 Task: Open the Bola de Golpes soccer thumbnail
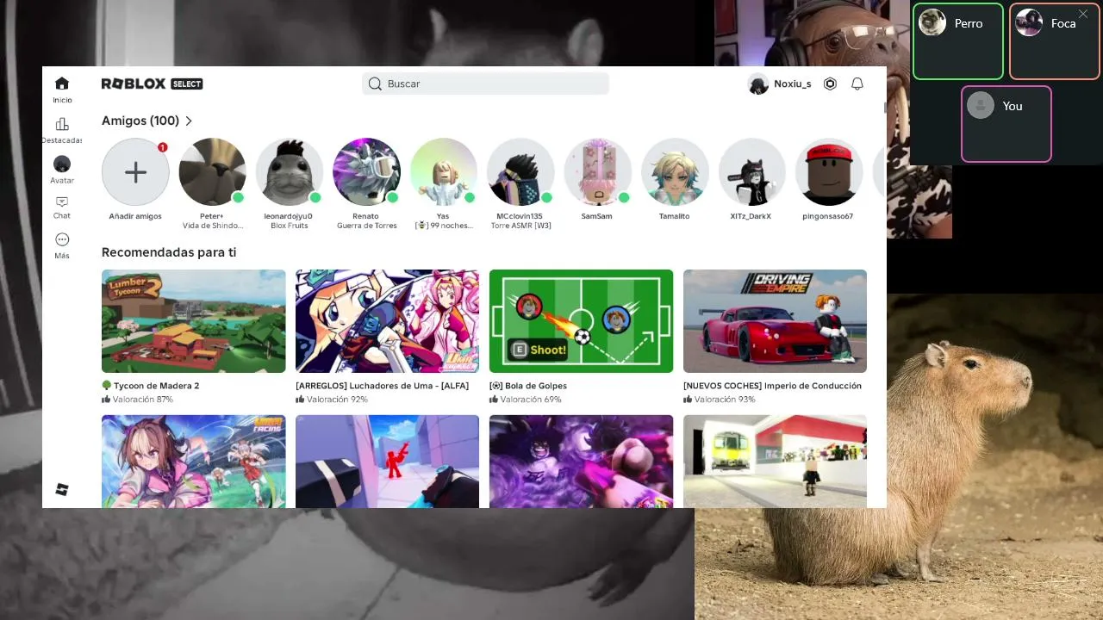582,321
